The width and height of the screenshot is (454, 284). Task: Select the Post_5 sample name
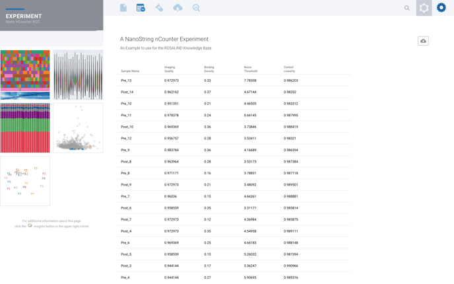[126, 254]
